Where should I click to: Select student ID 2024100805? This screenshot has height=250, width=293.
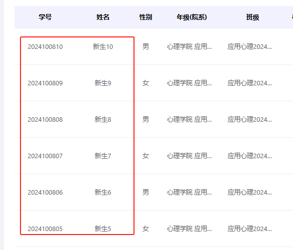[x=45, y=229]
